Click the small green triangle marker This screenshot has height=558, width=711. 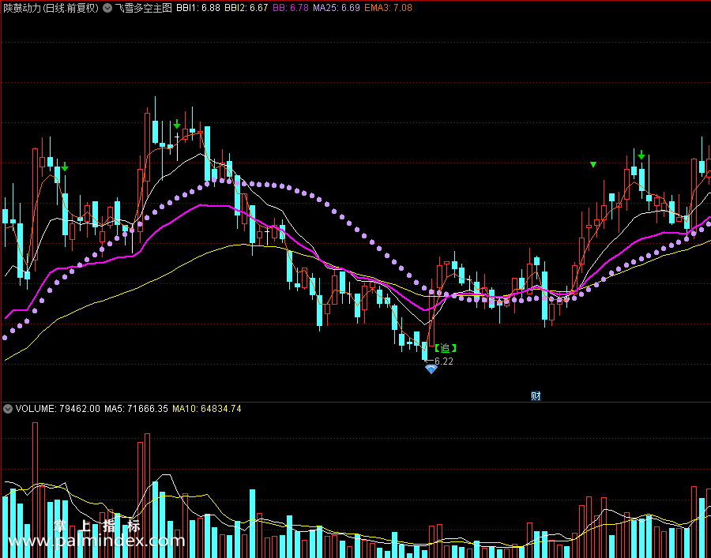click(593, 164)
